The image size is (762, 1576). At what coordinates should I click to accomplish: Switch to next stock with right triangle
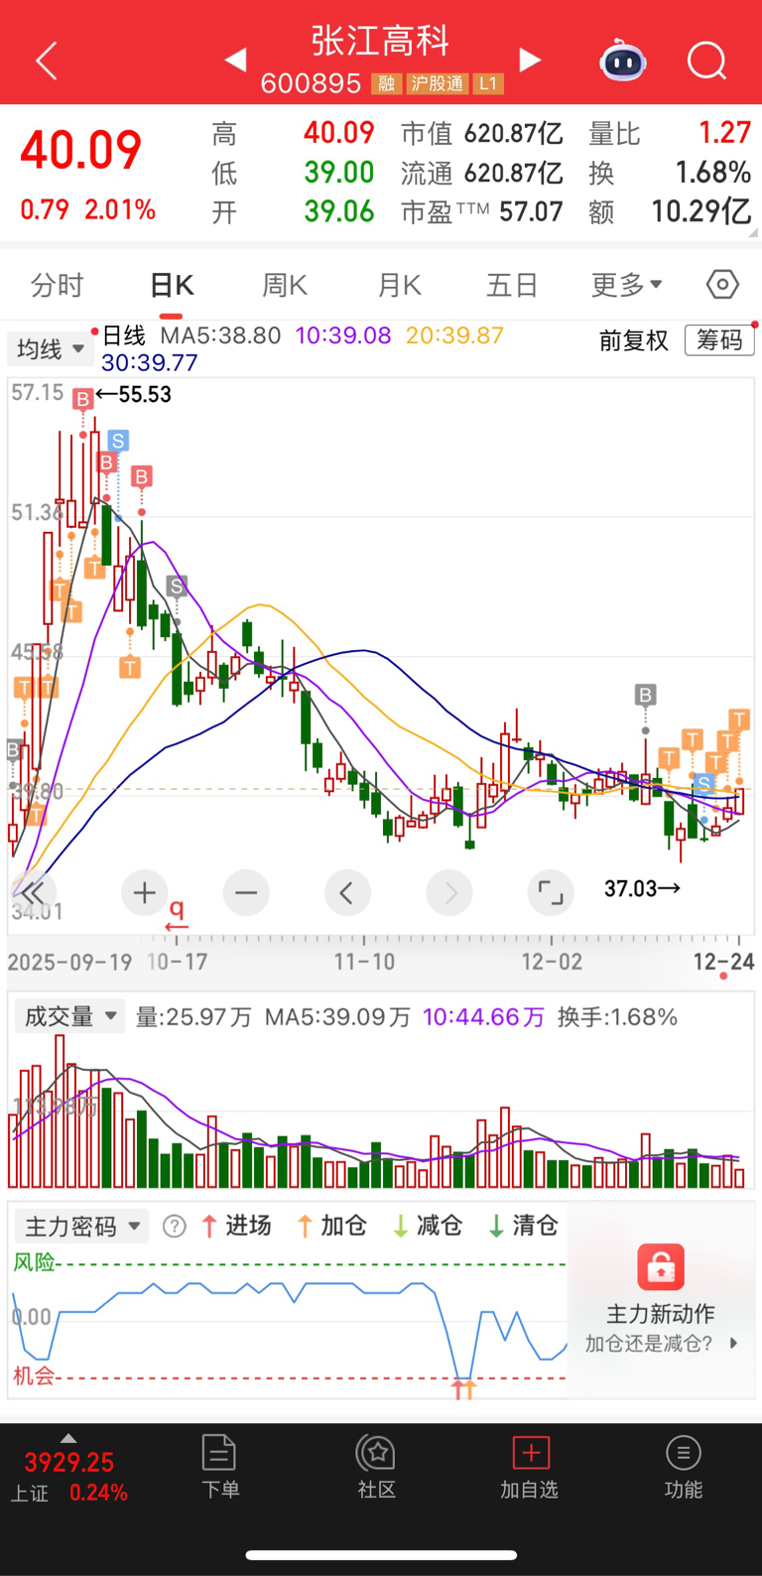530,61
